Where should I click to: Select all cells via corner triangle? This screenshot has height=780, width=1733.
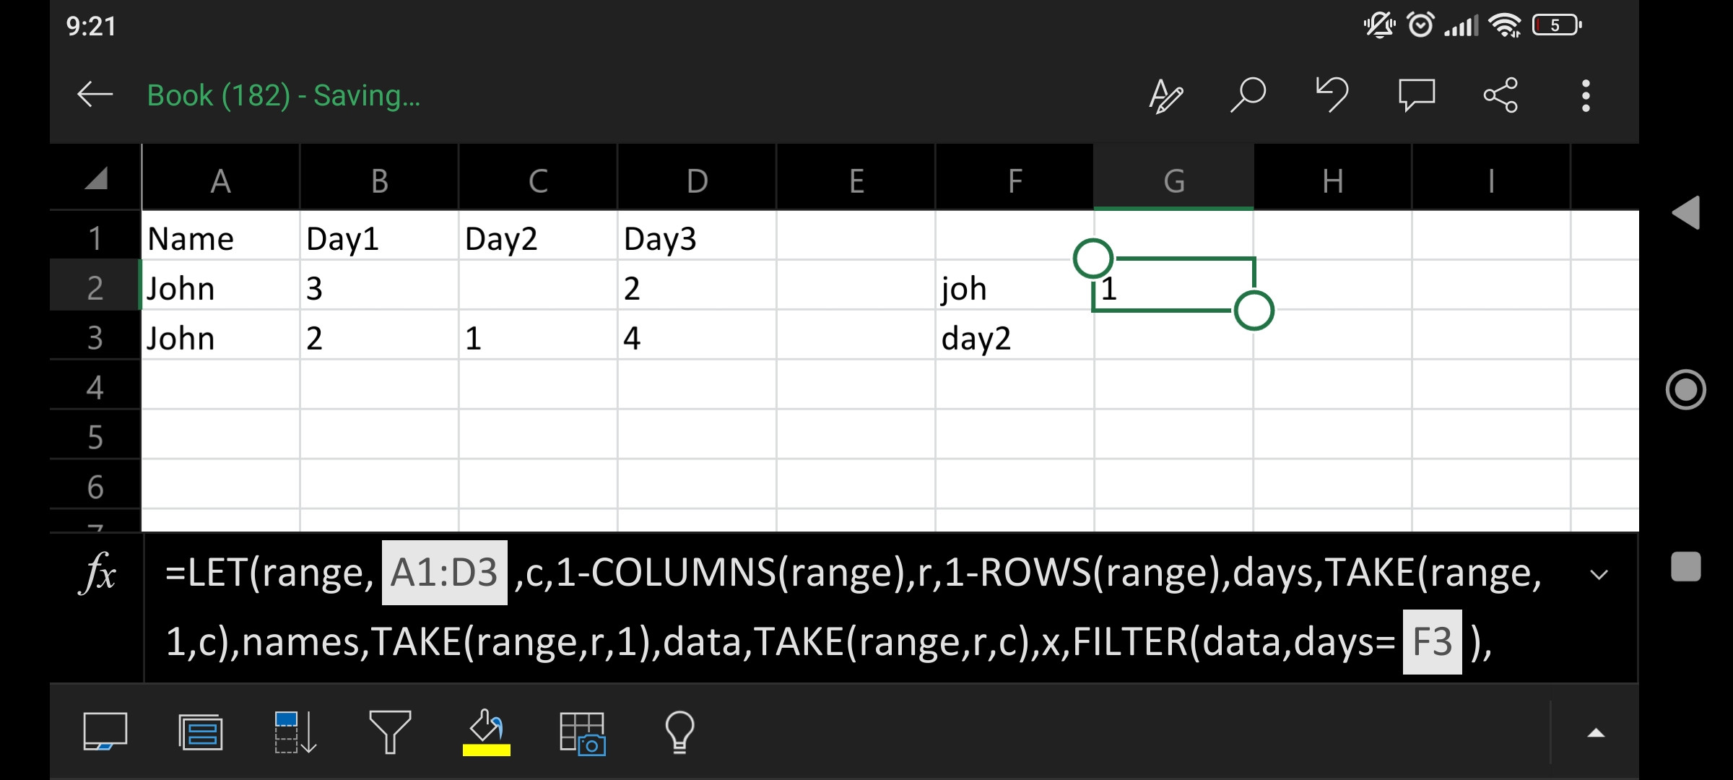point(95,178)
